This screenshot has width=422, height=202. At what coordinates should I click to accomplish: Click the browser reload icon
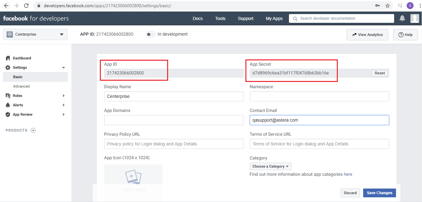(26, 6)
